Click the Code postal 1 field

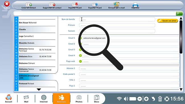[129, 74]
